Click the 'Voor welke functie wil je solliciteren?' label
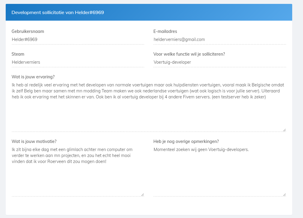Screen dimensions: 303x218 [x=189, y=54]
